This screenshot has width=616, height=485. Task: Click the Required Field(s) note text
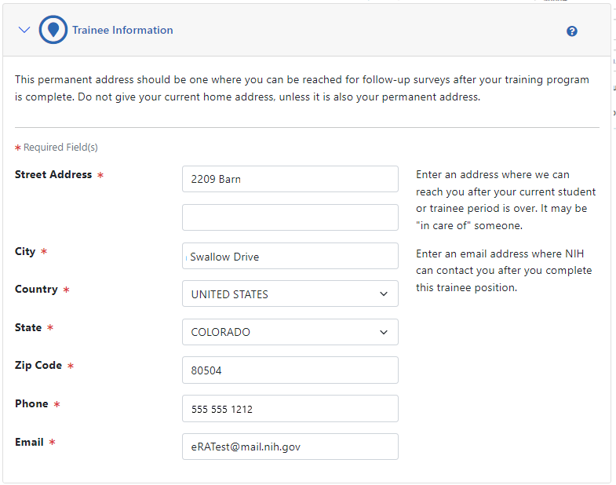(60, 148)
